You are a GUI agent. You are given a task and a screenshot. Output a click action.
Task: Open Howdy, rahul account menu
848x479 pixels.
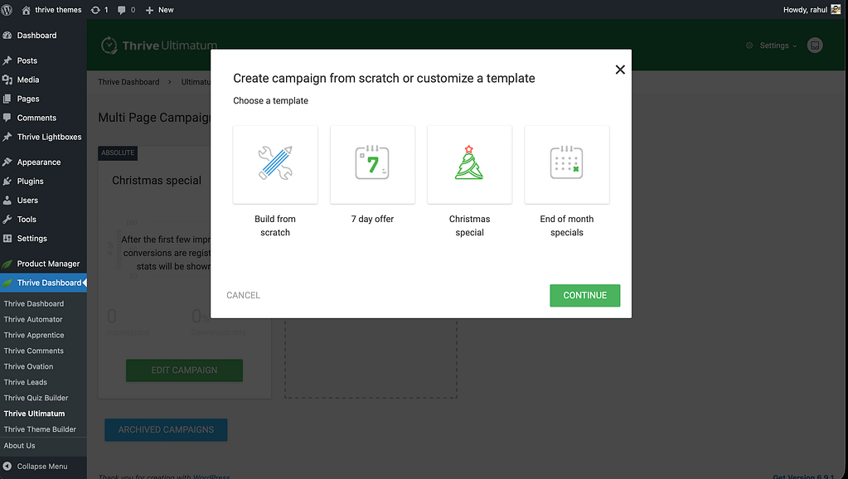coord(812,10)
